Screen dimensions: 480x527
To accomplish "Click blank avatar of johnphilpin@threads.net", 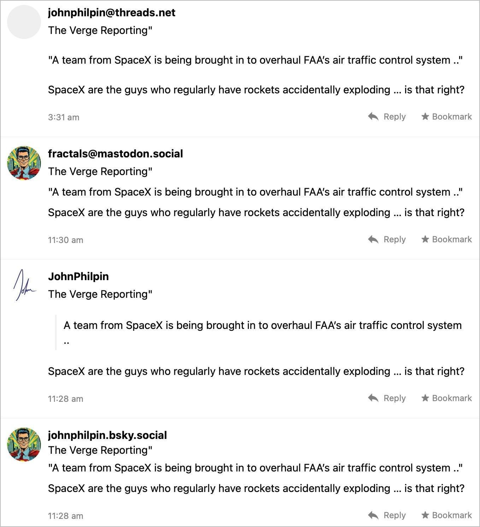I will (24, 22).
